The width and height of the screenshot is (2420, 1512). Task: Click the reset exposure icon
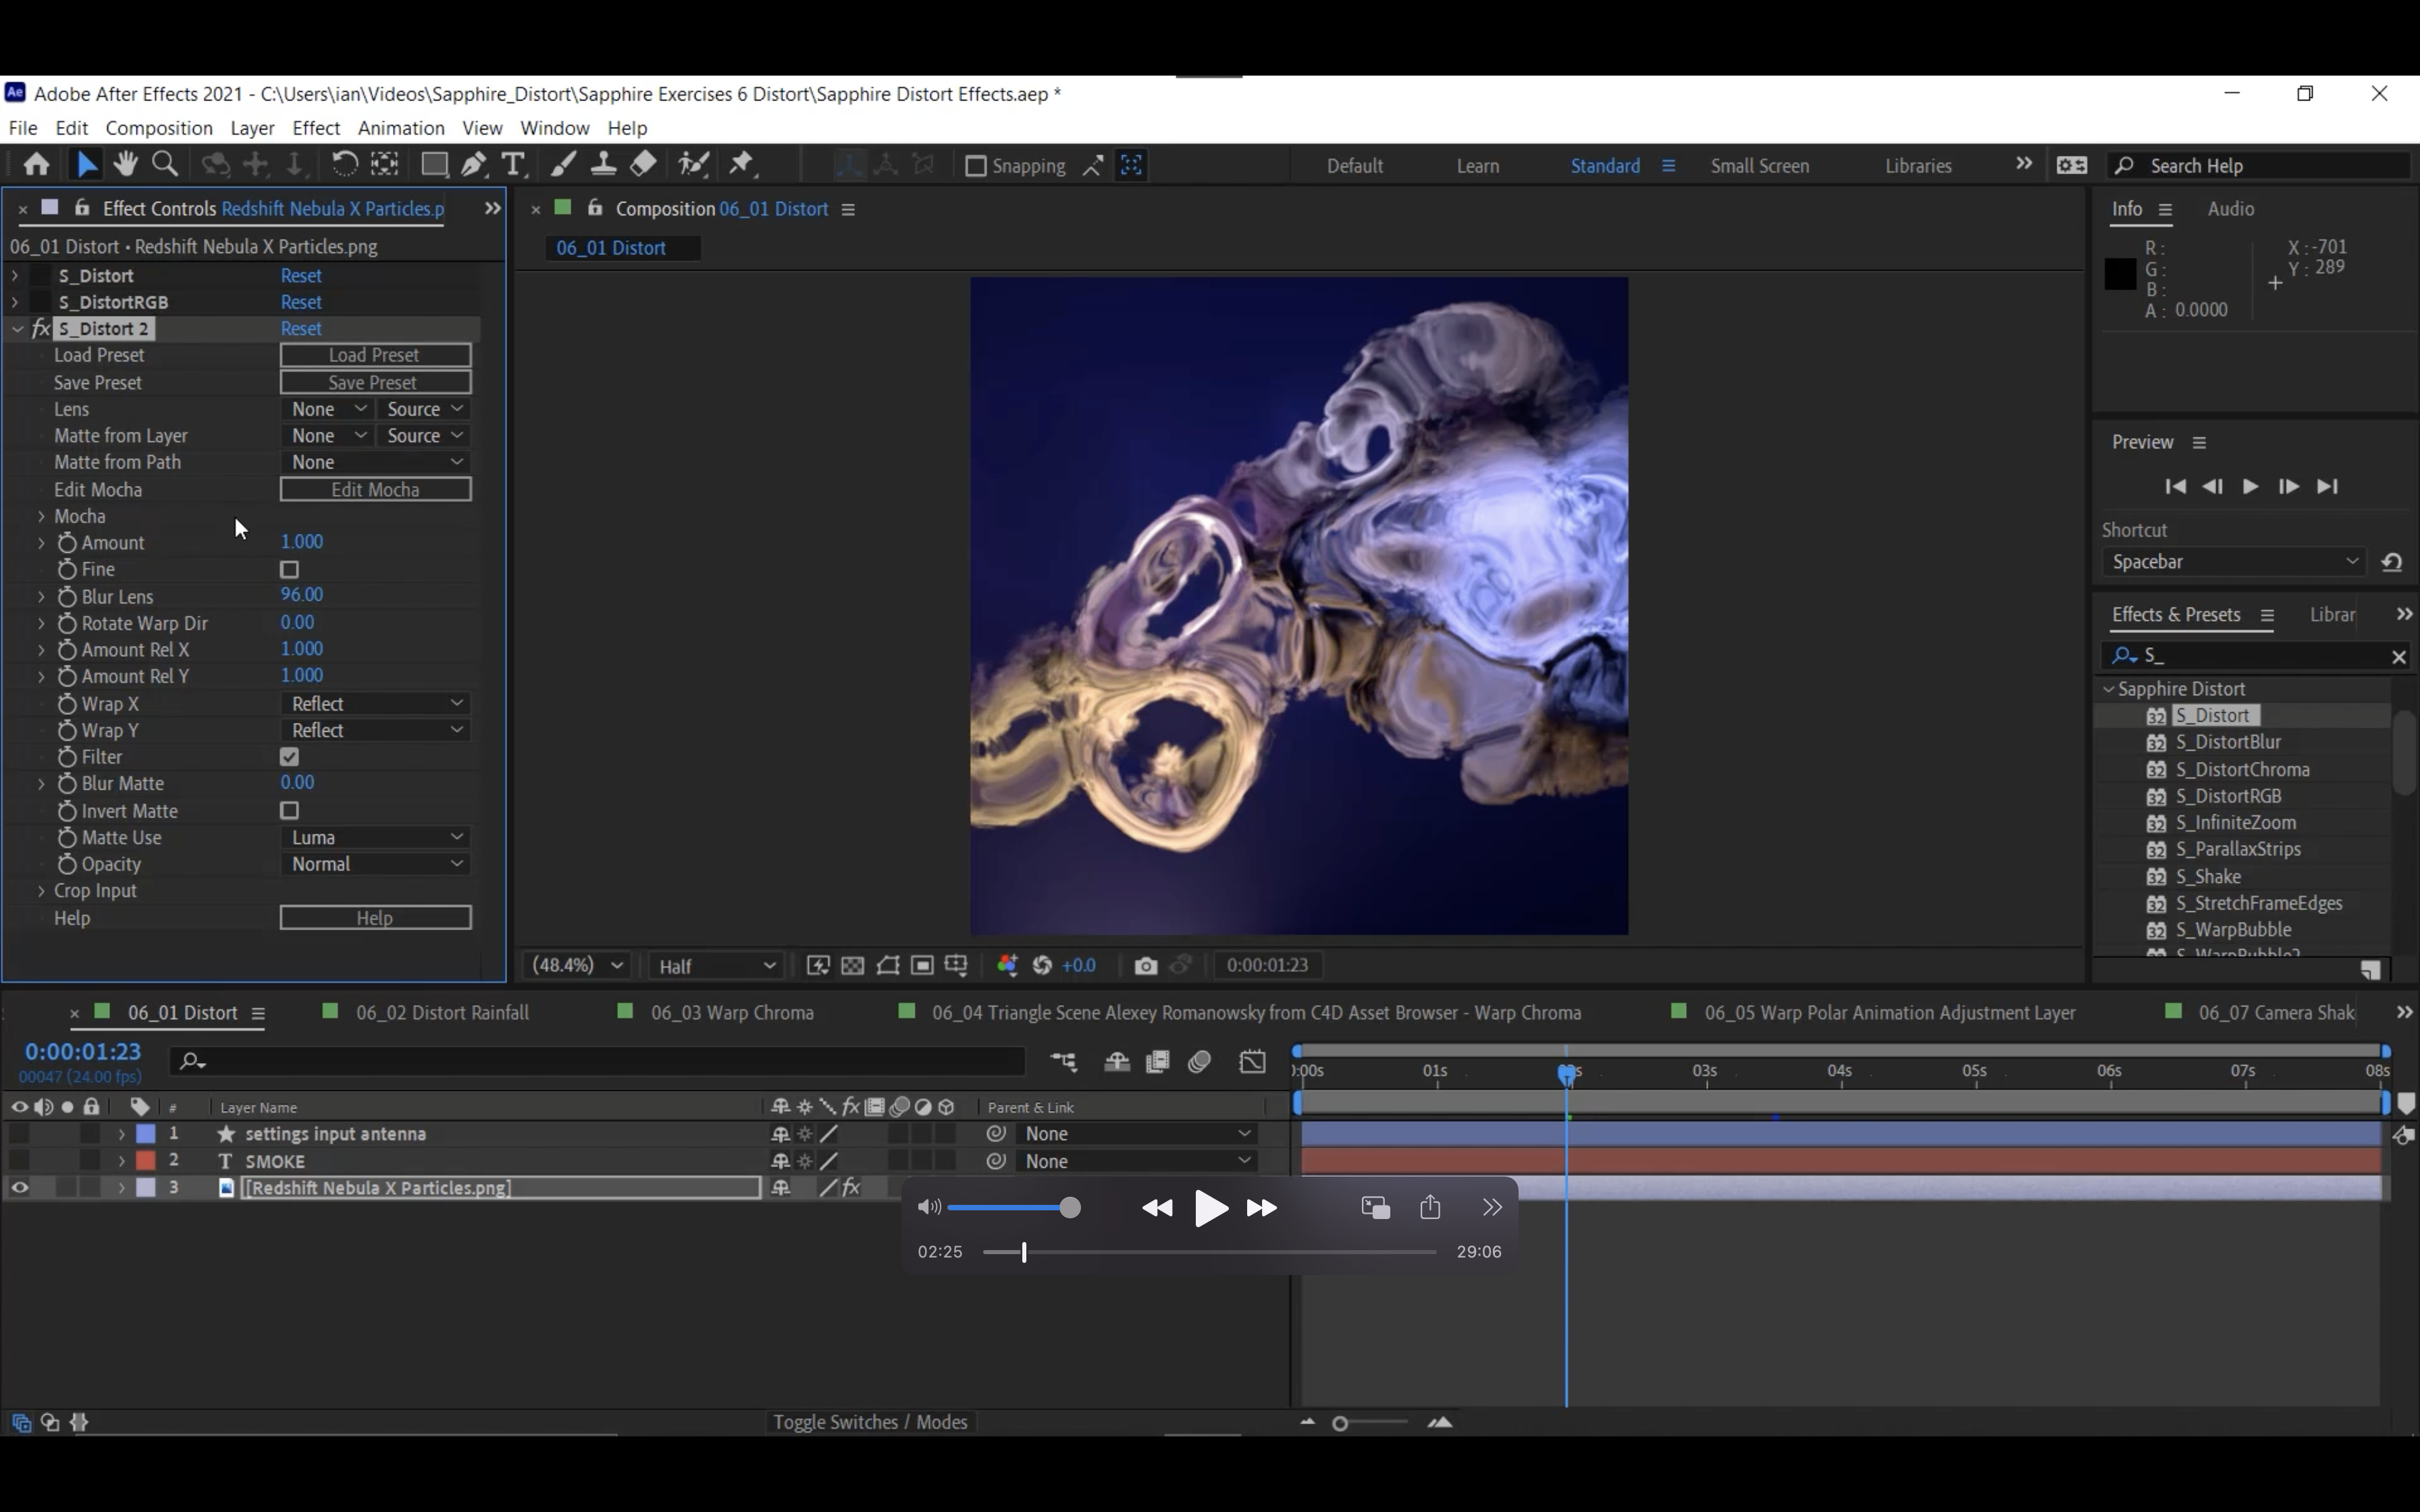(1042, 966)
